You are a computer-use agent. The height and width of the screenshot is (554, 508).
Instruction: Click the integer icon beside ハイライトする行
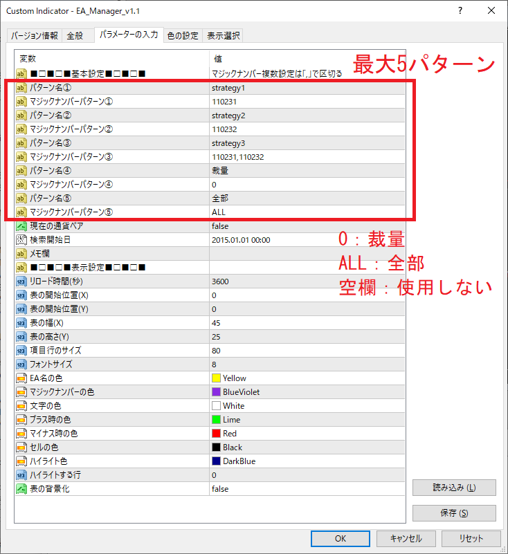21,475
